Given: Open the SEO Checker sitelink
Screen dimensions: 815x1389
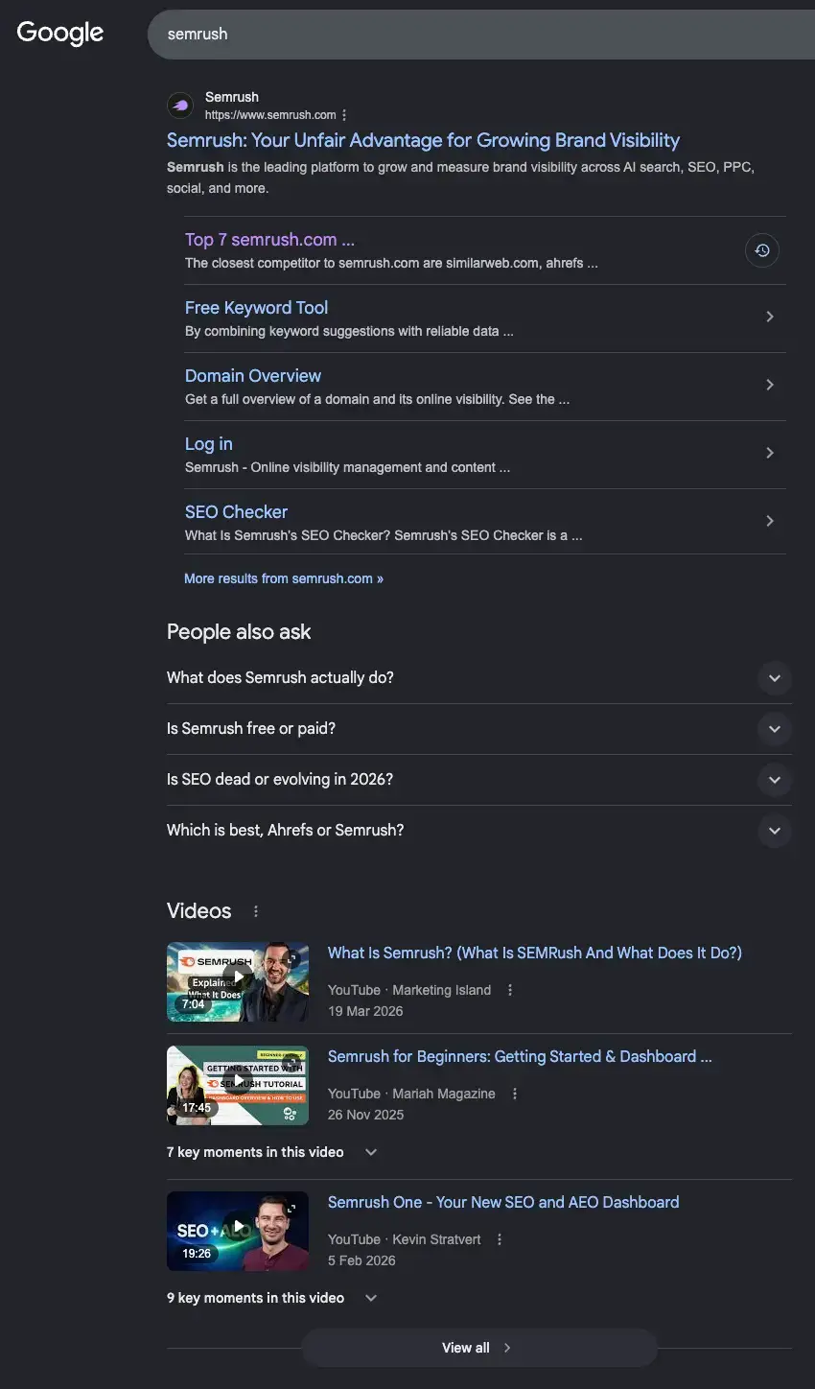Looking at the screenshot, I should [x=236, y=512].
